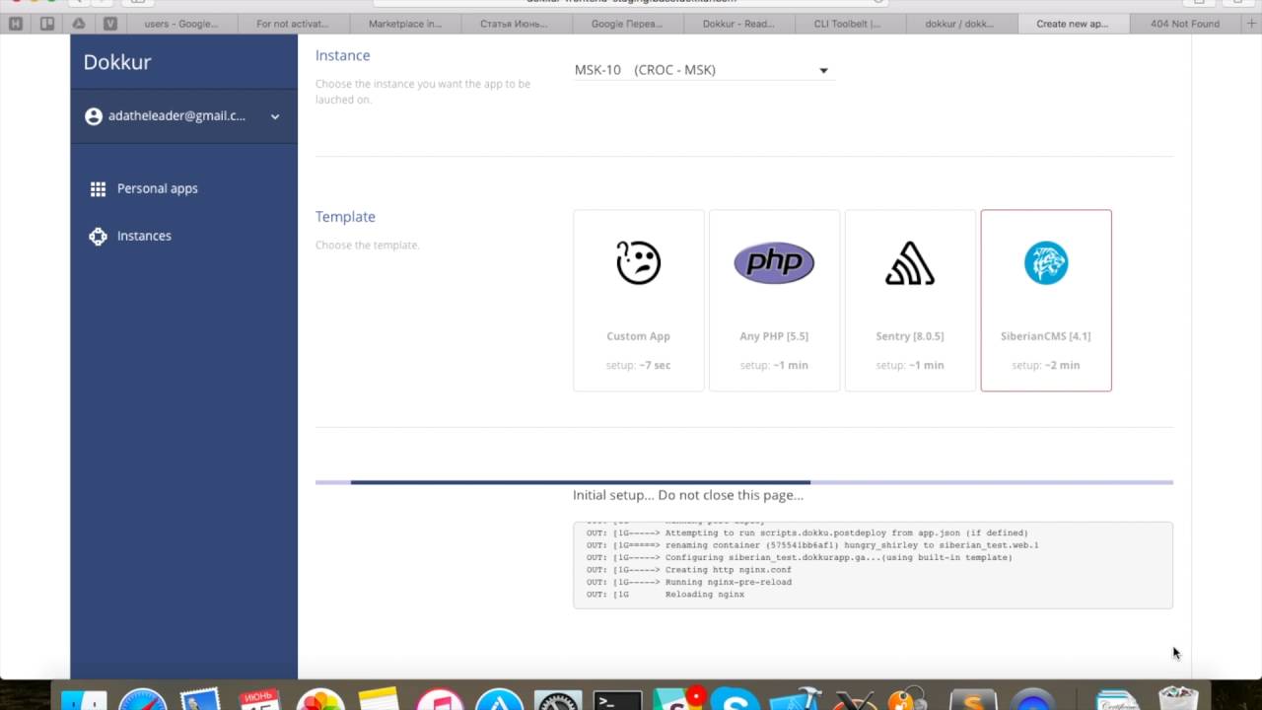Screen dimensions: 1262x710
Task: Open System Preferences in the dock
Action: [558, 698]
